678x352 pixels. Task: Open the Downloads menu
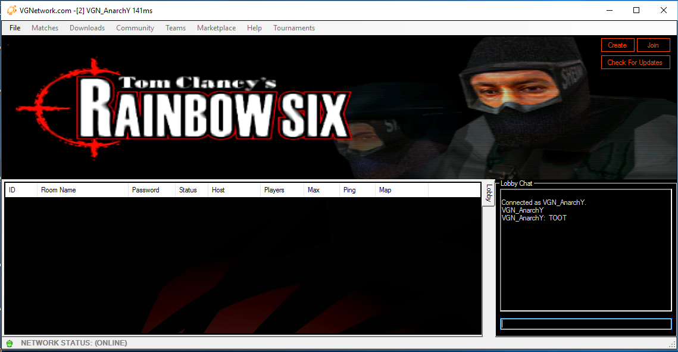tap(87, 28)
